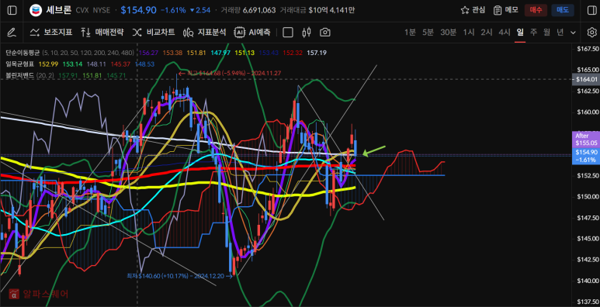Screen dimensions: 600x307
Task: Open the 메모 notes clipboard
Action: click(505, 10)
